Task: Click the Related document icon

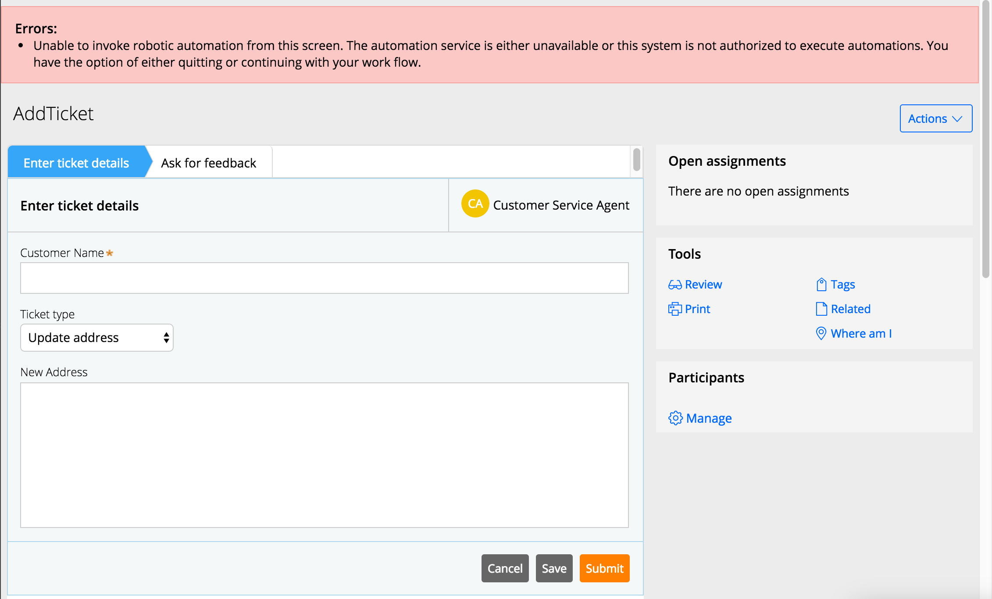Action: (x=821, y=309)
